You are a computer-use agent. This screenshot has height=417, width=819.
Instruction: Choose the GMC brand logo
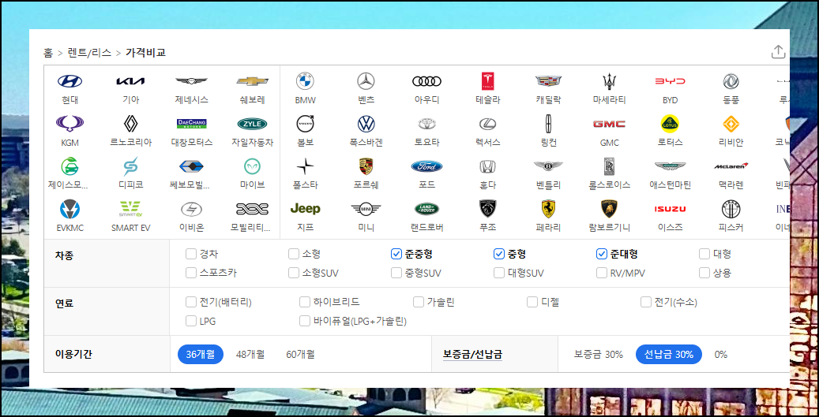(609, 124)
